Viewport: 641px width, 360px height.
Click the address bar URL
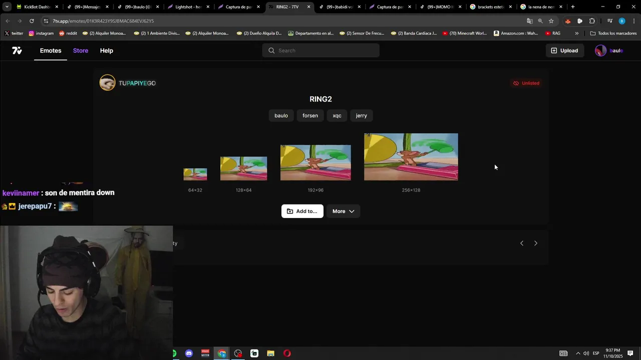pos(103,21)
